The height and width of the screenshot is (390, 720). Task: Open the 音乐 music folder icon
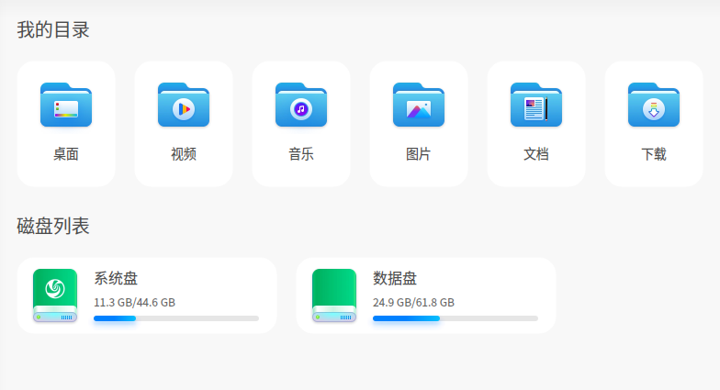pos(301,105)
